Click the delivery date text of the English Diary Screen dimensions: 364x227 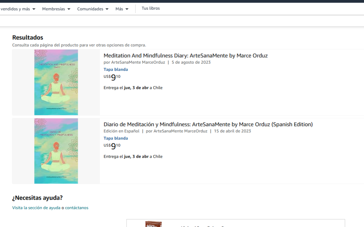point(133,88)
